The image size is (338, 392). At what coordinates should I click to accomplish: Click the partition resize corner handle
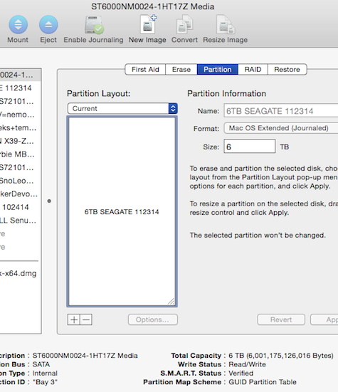(171, 302)
